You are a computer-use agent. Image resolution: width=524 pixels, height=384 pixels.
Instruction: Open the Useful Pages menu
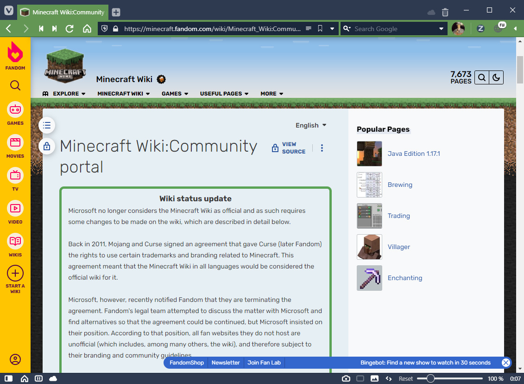point(224,94)
